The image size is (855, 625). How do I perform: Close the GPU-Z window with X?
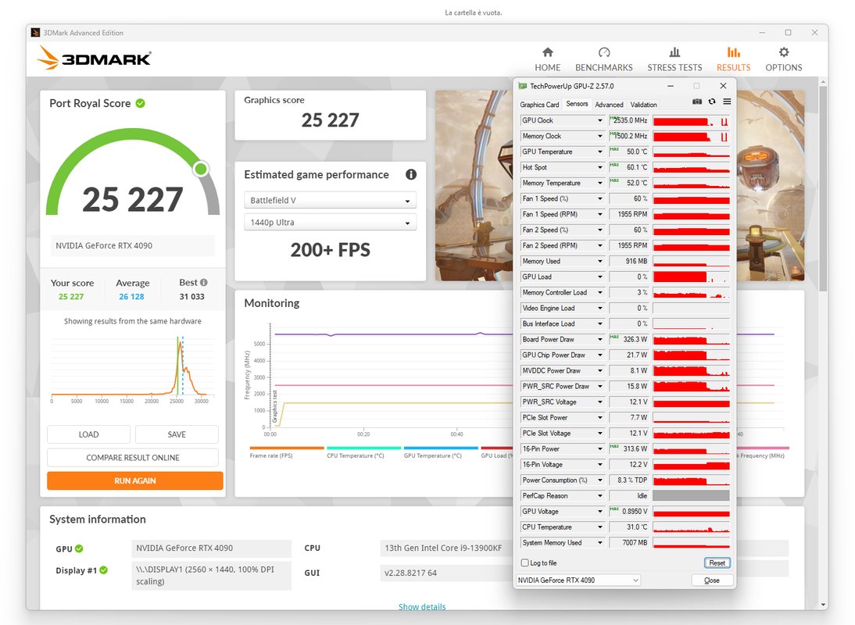coord(723,86)
